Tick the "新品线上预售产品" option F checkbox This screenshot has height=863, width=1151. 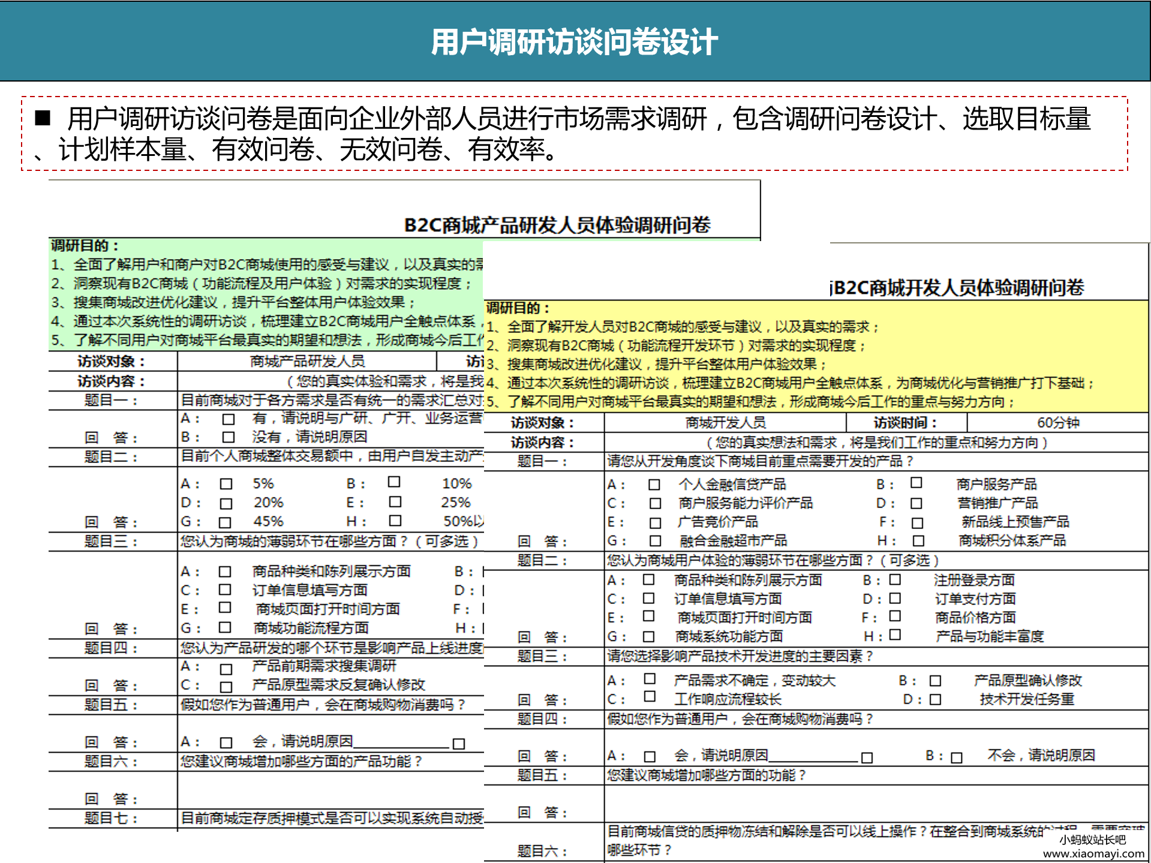pyautogui.click(x=915, y=523)
